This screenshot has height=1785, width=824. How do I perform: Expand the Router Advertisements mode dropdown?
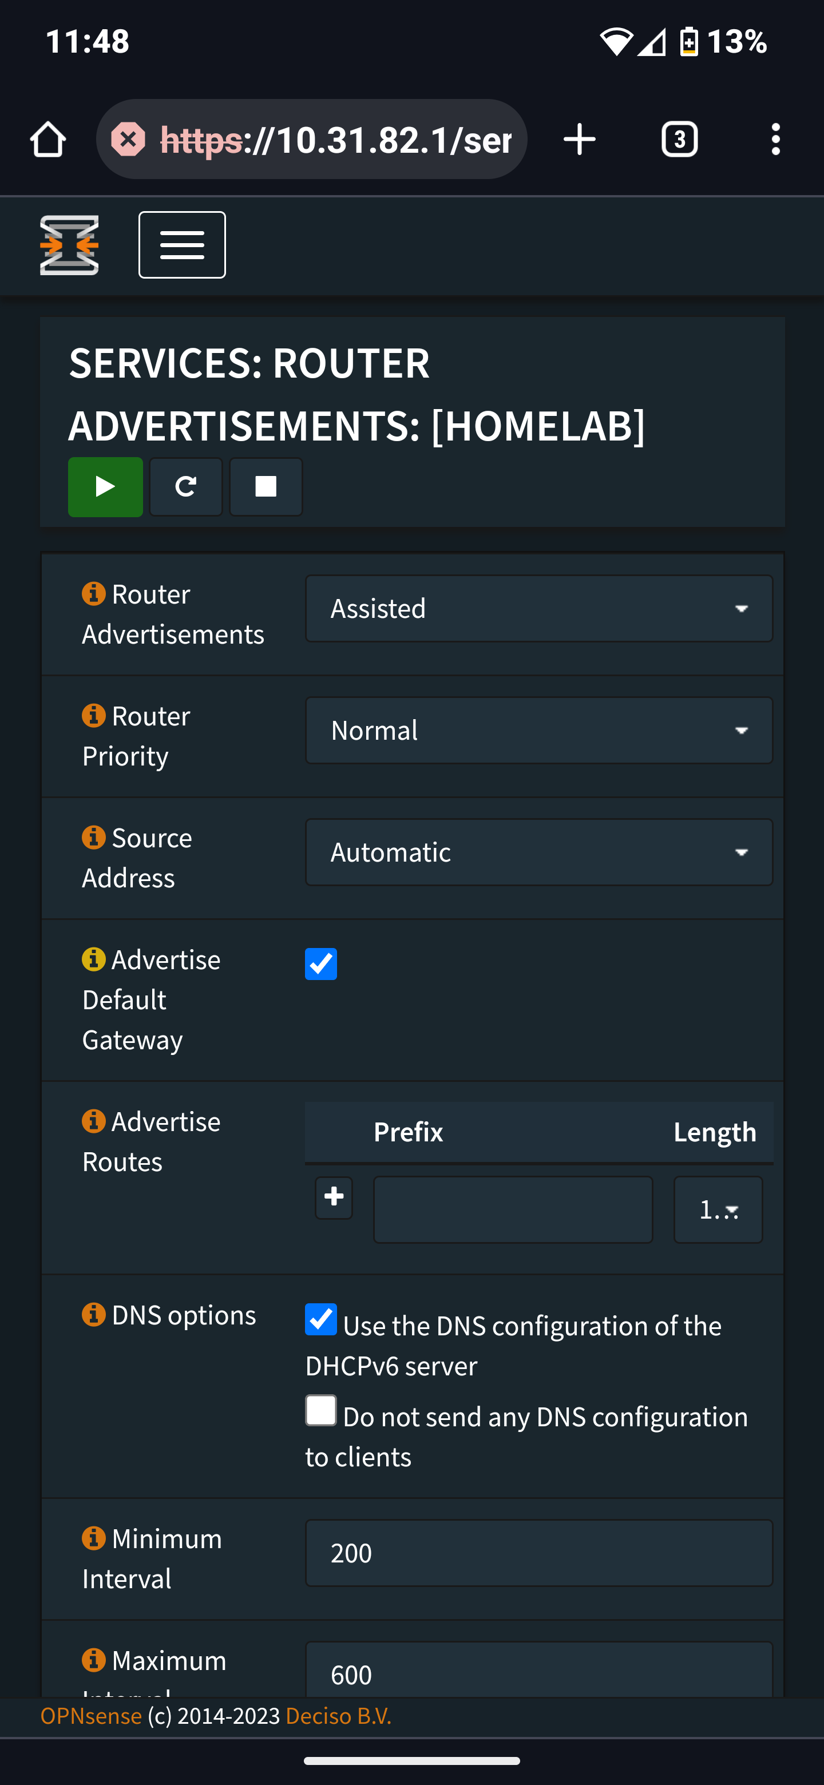[x=538, y=608]
